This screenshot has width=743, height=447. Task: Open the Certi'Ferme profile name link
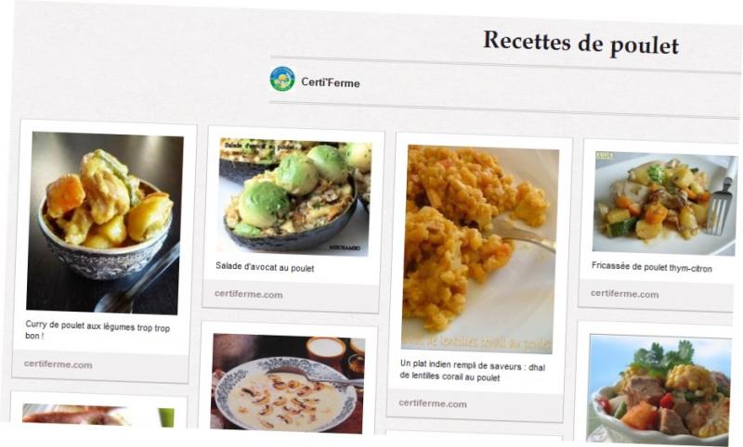331,83
